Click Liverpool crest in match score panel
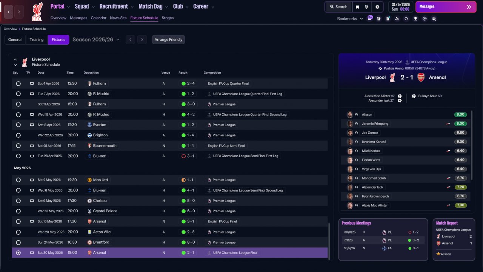Screen dimensions: 483x272 pyautogui.click(x=392, y=77)
